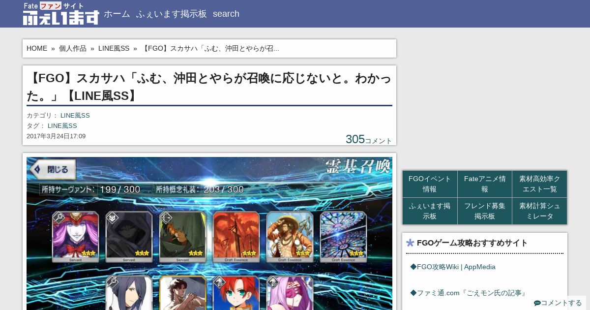The width and height of the screenshot is (590, 310).
Task: Open Fateアニメ情報 sidebar tile
Action: coord(485,184)
